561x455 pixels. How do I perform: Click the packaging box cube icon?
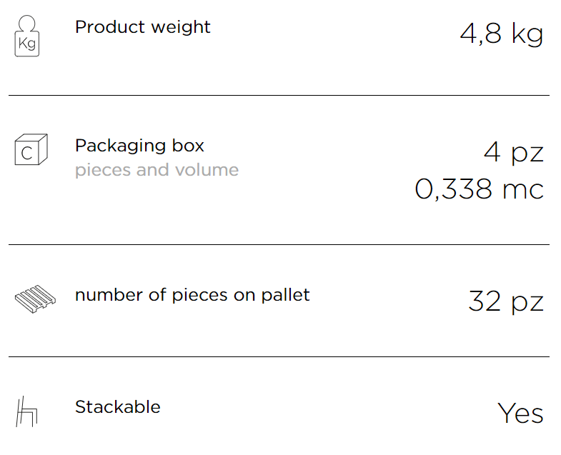click(x=31, y=149)
